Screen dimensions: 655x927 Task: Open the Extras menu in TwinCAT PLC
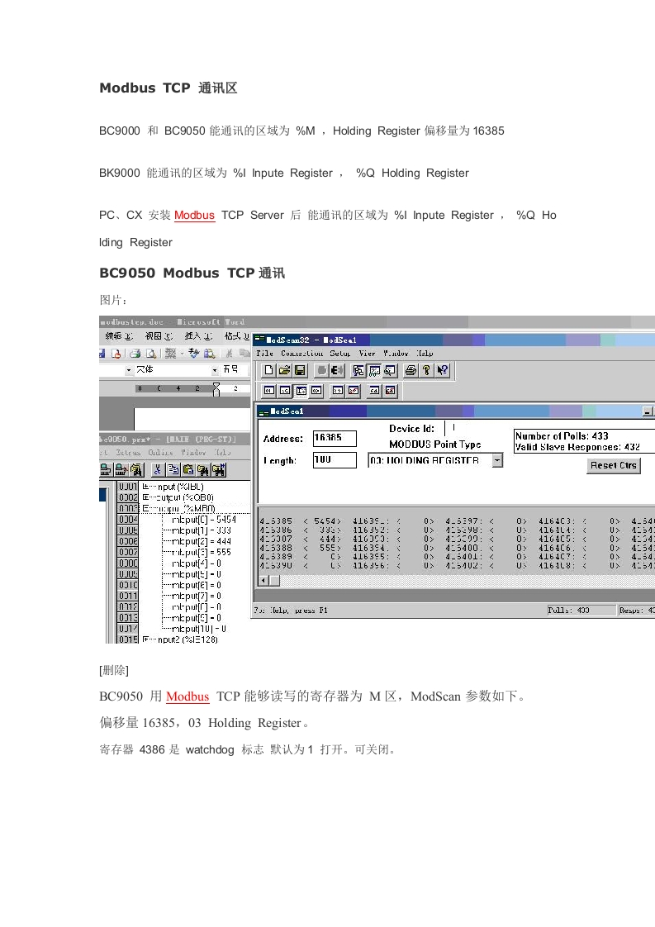point(128,452)
